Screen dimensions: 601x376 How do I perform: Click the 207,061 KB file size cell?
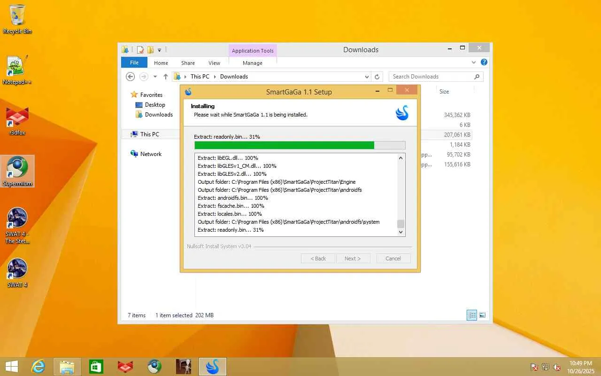click(457, 135)
